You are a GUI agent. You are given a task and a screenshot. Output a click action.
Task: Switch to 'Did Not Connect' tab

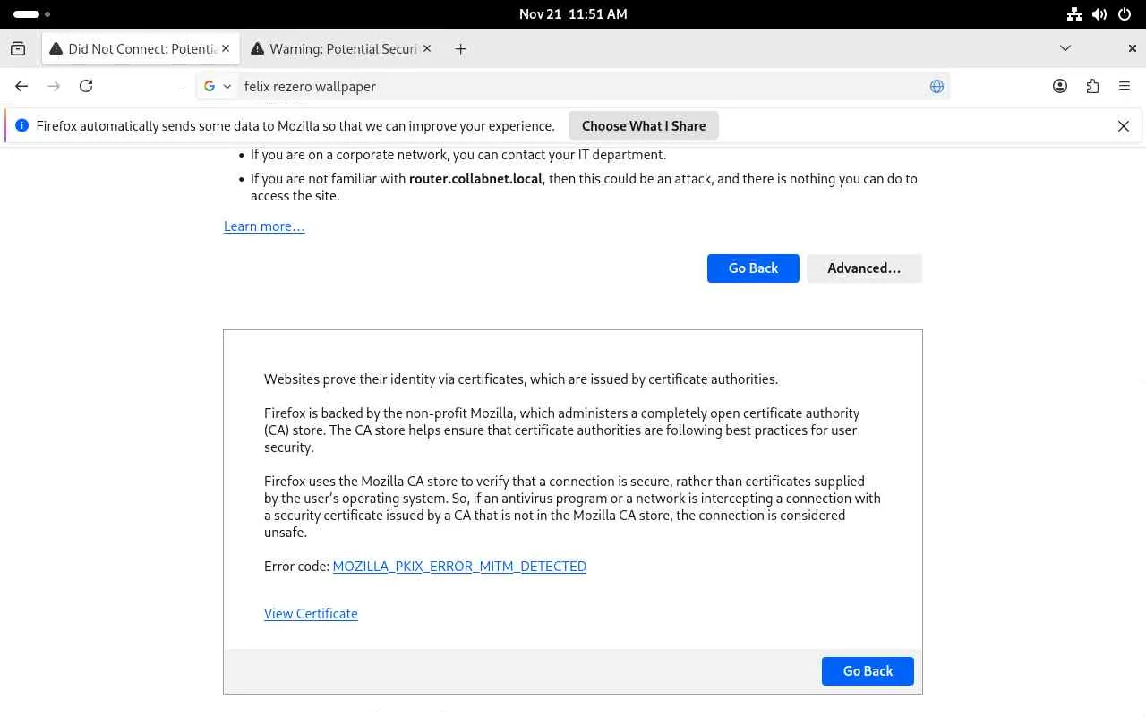pyautogui.click(x=141, y=49)
